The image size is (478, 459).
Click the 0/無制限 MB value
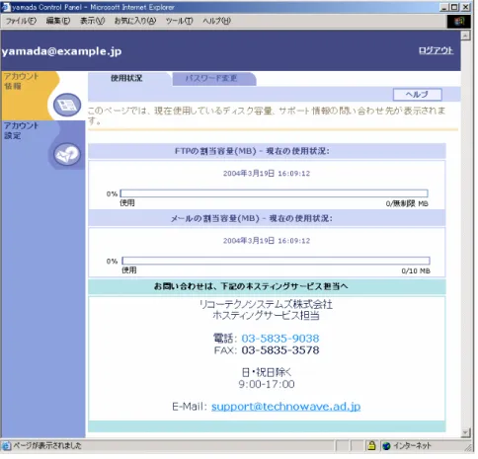[x=407, y=204]
